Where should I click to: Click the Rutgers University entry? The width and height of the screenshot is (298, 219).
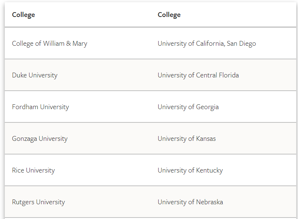tap(38, 202)
